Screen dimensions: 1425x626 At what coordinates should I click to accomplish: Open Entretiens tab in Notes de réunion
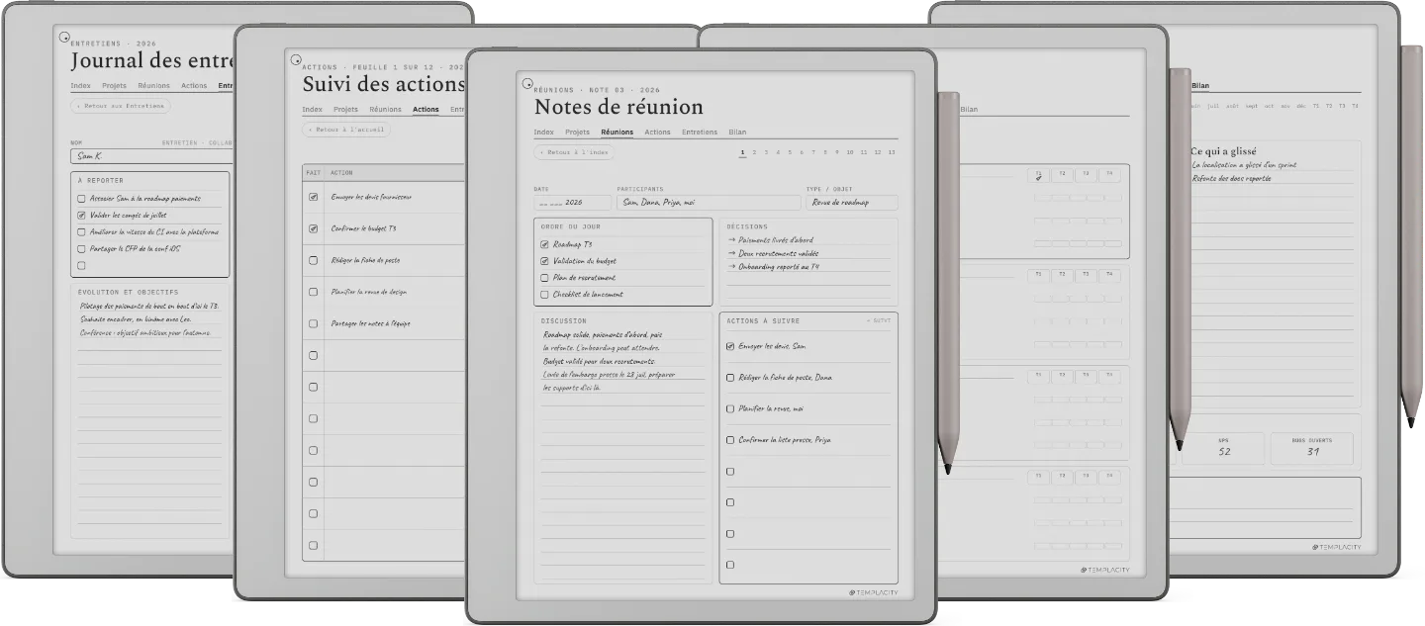click(x=700, y=132)
